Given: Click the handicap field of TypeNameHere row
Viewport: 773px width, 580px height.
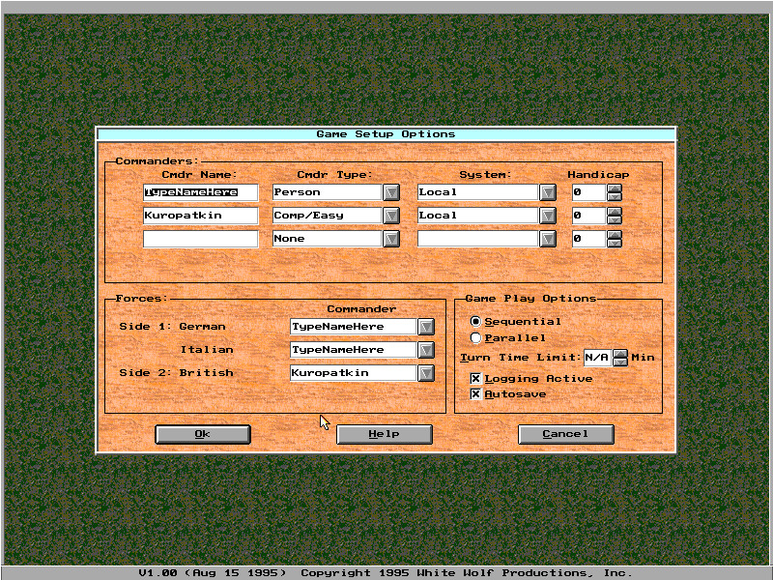Looking at the screenshot, I should pos(588,192).
